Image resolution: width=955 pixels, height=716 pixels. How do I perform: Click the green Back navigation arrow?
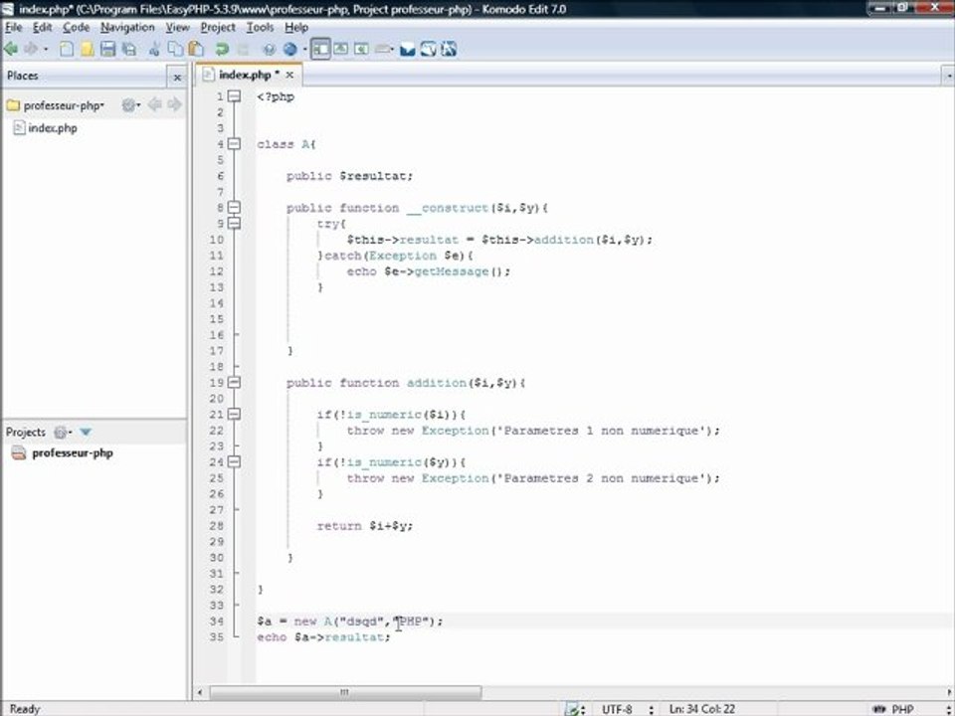(x=11, y=49)
